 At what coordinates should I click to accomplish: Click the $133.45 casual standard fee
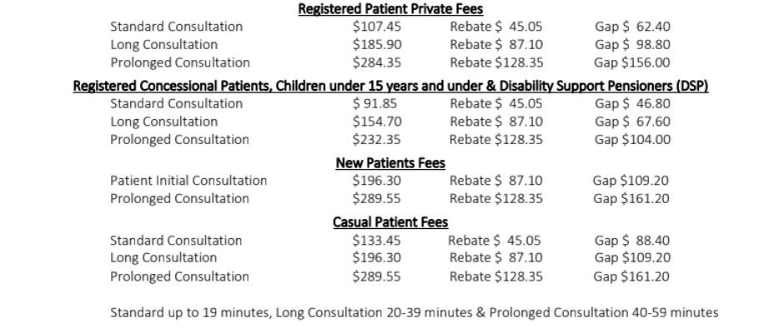[376, 240]
